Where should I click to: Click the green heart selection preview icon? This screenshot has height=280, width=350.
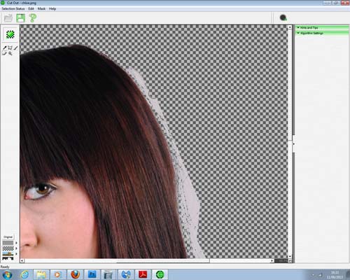(10, 34)
